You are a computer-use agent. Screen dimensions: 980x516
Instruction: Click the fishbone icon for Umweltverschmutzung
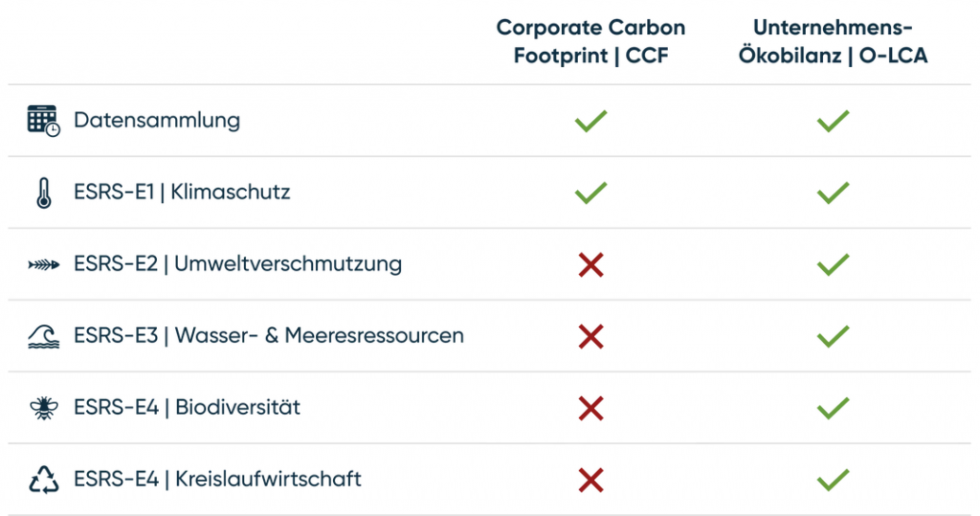(44, 265)
